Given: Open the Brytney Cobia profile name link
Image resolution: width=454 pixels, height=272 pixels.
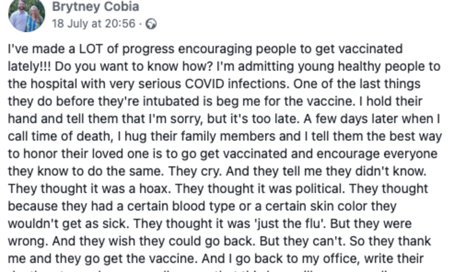Looking at the screenshot, I should click(x=96, y=6).
